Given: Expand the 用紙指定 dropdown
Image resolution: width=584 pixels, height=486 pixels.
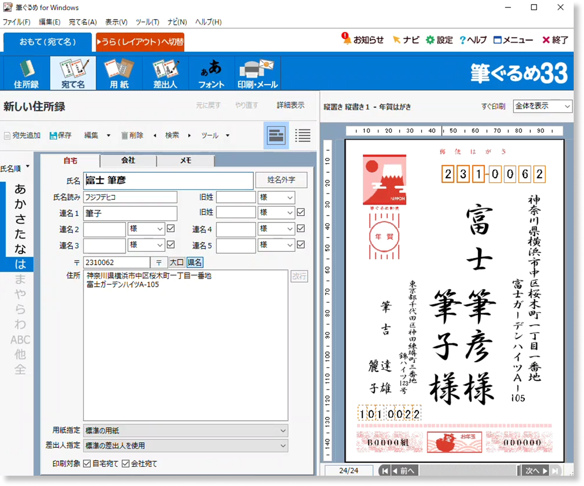Looking at the screenshot, I should [x=283, y=430].
